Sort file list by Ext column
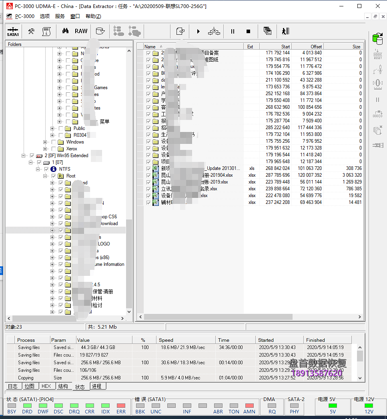The image size is (387, 419). (x=251, y=46)
